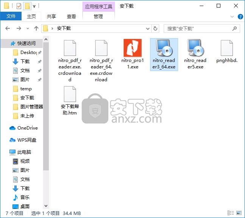Switch to 管理 ribbon tab

[x=98, y=16]
